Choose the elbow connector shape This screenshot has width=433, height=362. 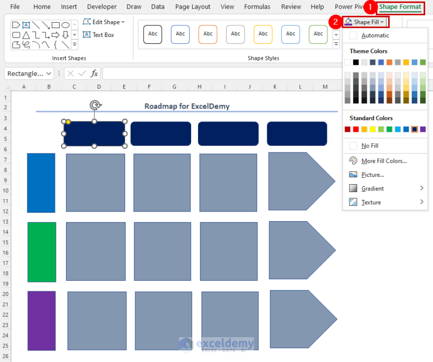pos(36,35)
